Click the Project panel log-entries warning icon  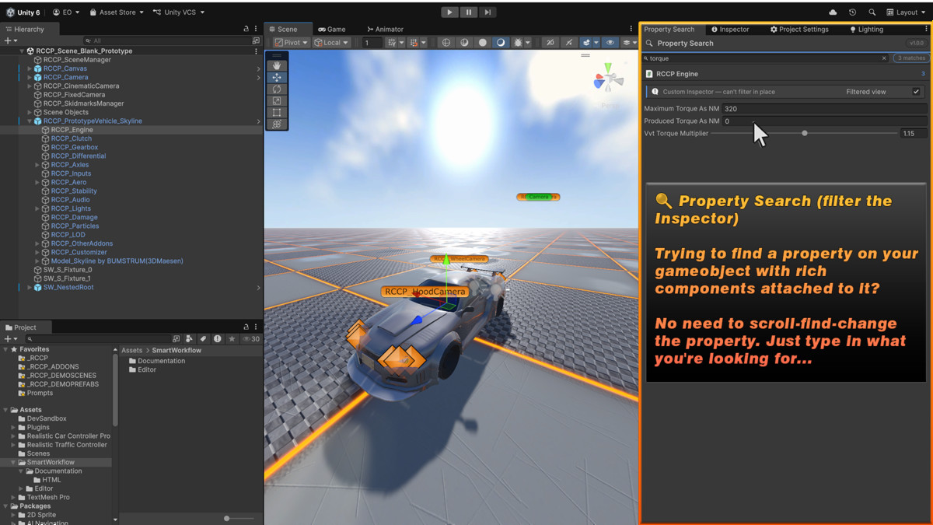[x=218, y=339]
